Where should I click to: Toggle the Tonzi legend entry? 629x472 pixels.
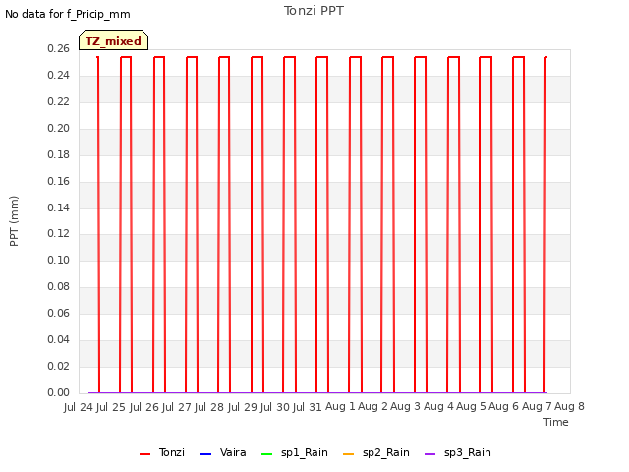(x=162, y=452)
